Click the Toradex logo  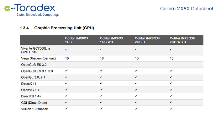[31, 10]
